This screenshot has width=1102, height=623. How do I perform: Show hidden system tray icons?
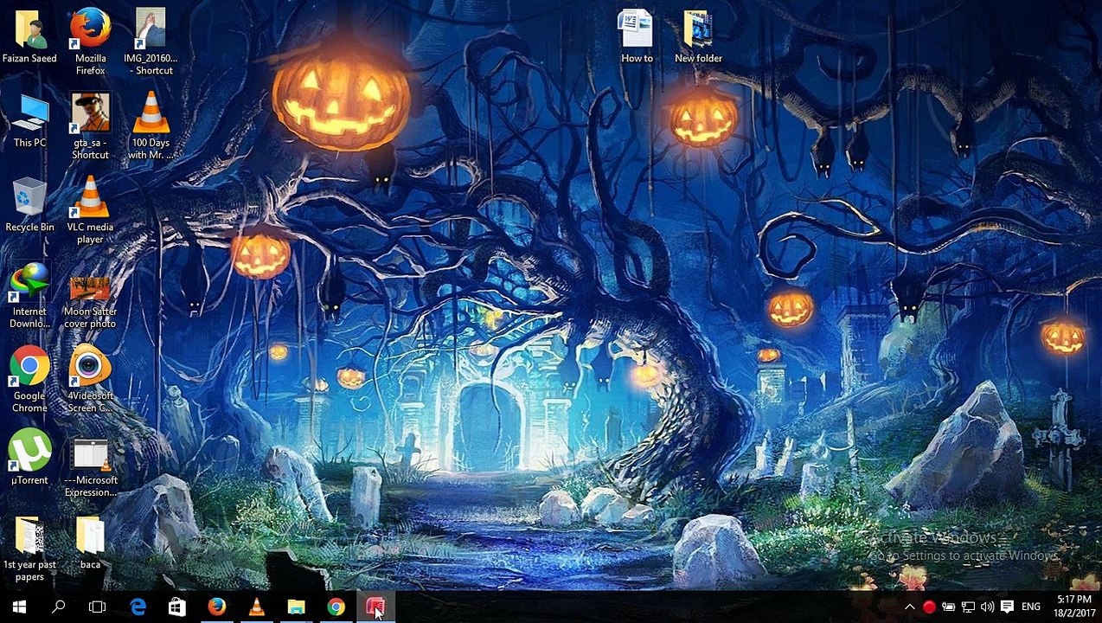click(909, 607)
